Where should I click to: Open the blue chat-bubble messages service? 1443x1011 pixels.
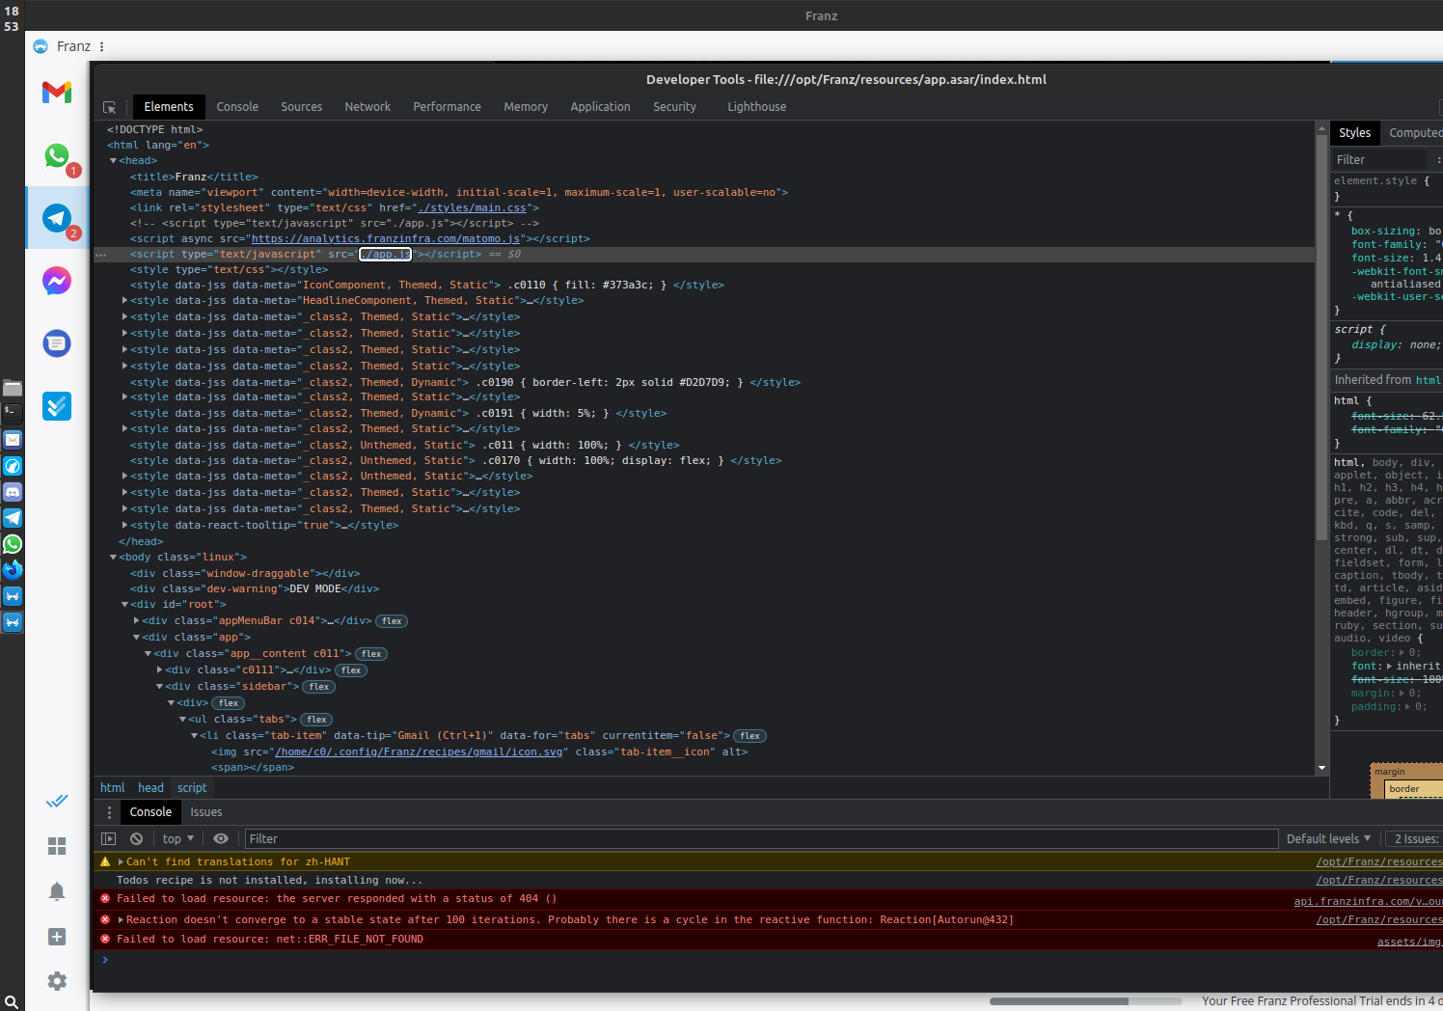click(x=57, y=343)
